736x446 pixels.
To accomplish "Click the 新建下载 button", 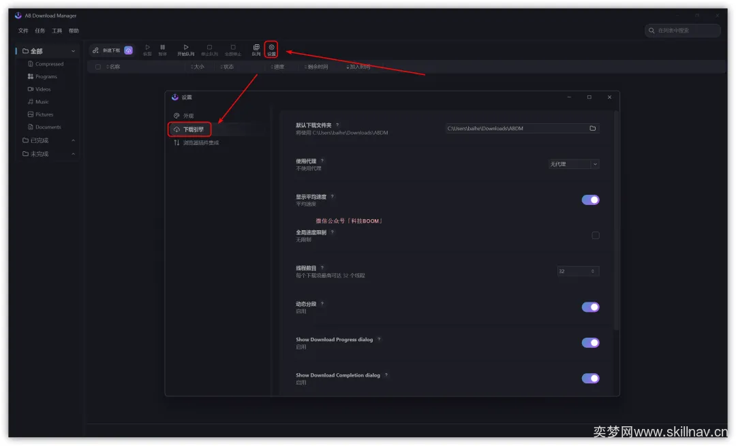I will 106,50.
